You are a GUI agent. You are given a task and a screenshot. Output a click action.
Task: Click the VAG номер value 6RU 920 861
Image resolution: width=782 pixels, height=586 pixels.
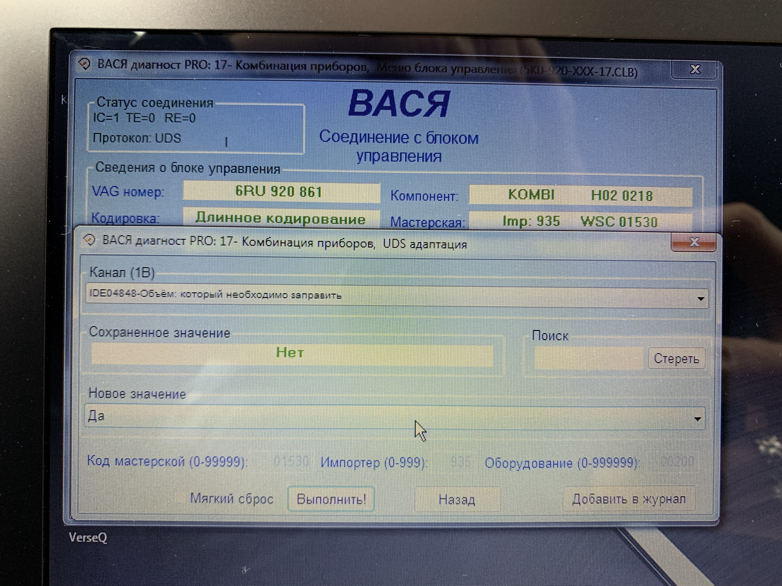[x=281, y=191]
